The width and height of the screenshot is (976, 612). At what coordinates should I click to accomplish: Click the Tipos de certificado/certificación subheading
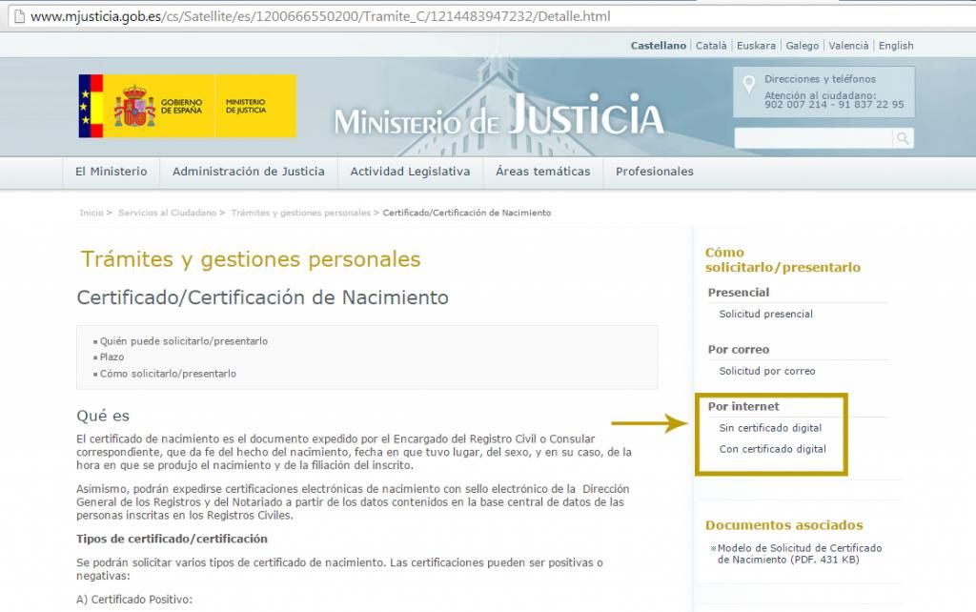172,540
